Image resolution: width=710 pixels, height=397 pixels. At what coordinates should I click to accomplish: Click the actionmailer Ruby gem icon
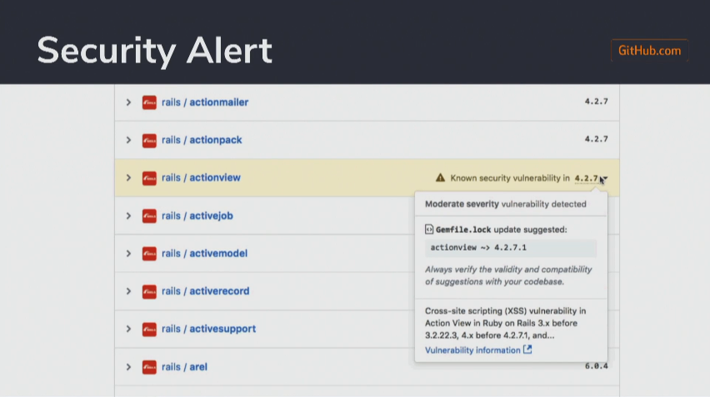pos(149,102)
